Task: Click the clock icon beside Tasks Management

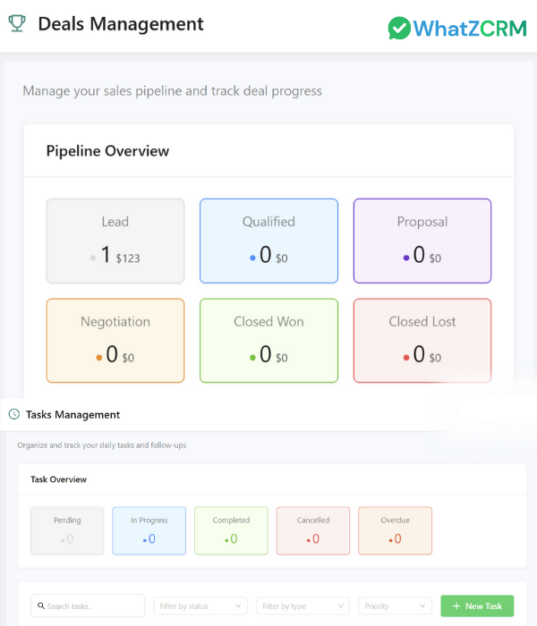Action: click(14, 414)
